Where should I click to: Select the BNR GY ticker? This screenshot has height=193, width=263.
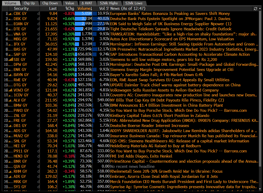[x=20, y=161]
